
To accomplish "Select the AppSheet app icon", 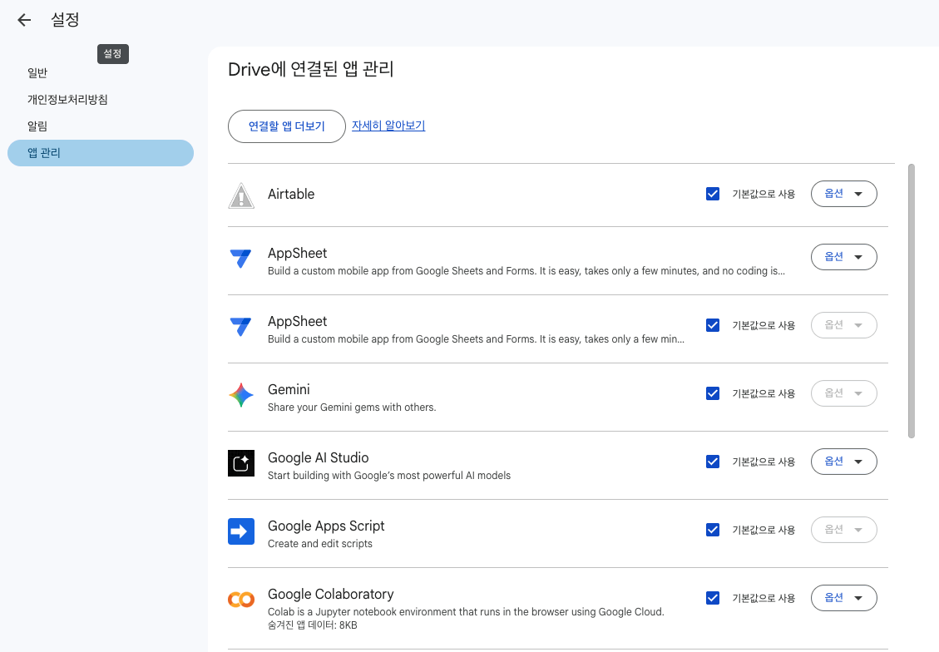I will (240, 258).
